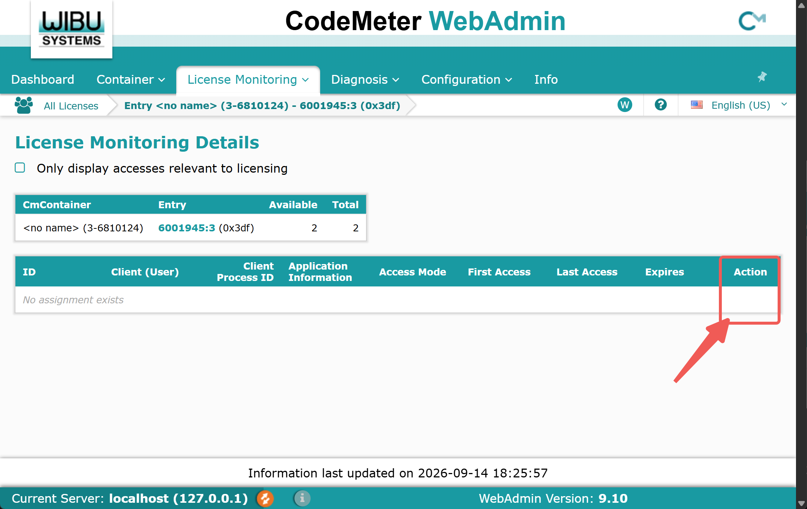The width and height of the screenshot is (807, 509).
Task: Click the orange server connection icon
Action: [265, 498]
